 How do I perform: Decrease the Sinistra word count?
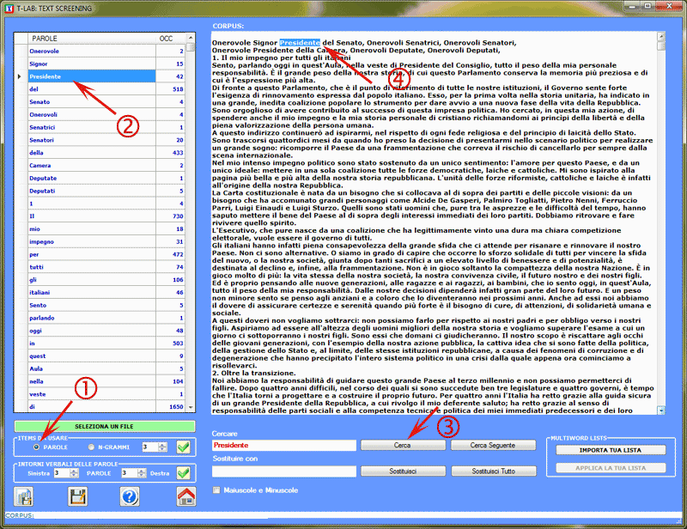pos(74,476)
